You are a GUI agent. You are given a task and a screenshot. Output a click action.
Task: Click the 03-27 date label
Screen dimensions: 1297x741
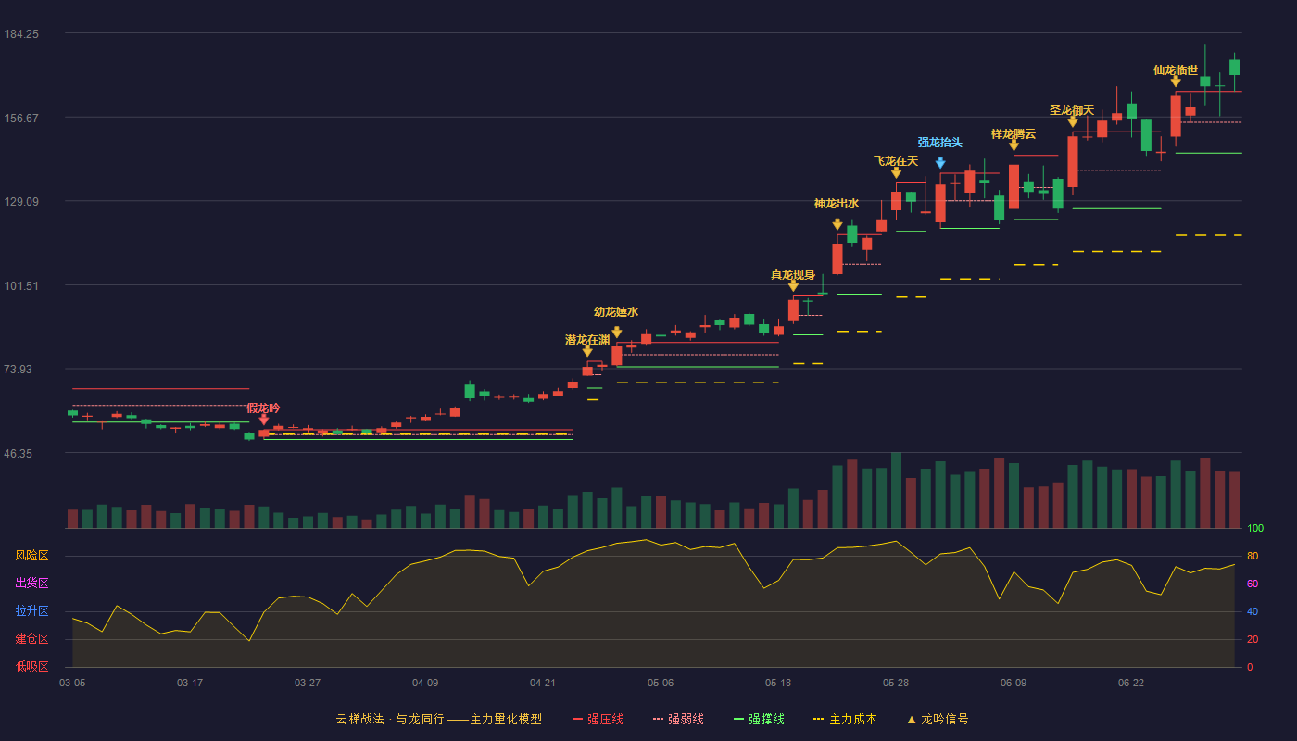click(308, 683)
